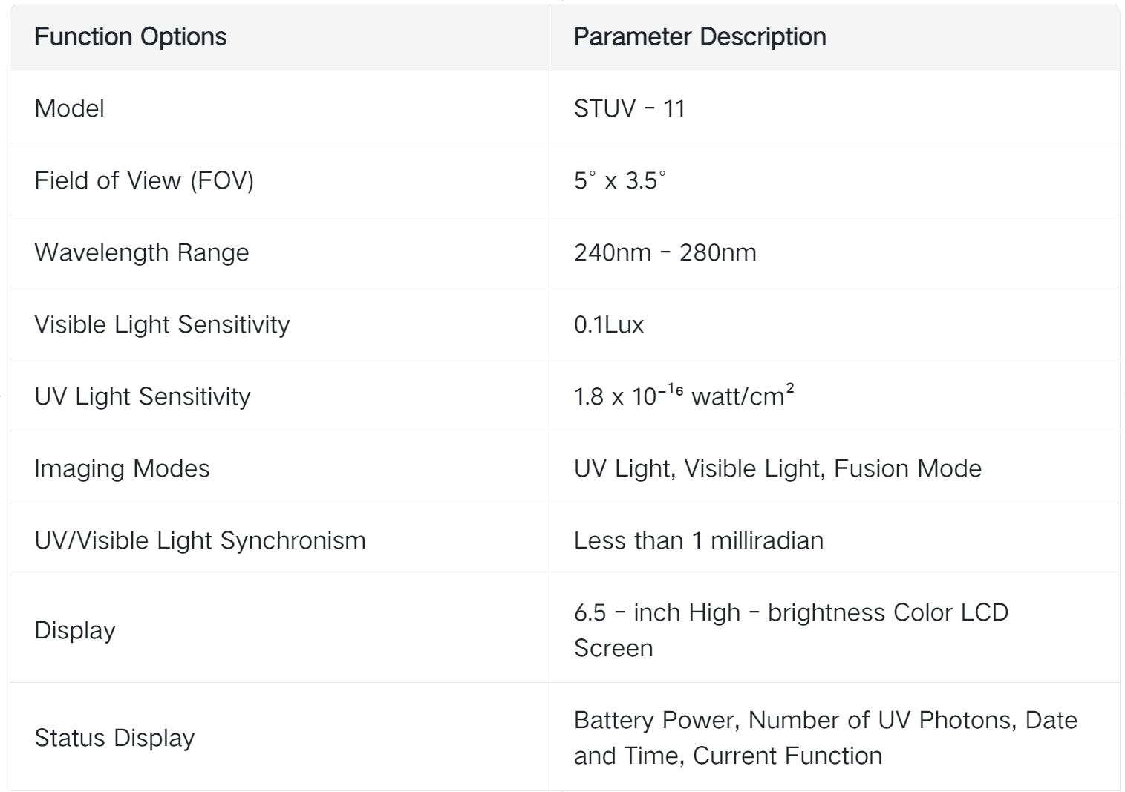Select the Display row label
The width and height of the screenshot is (1125, 792).
[x=75, y=630]
